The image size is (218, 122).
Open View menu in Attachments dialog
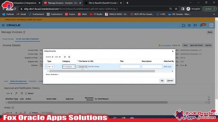[58, 57]
